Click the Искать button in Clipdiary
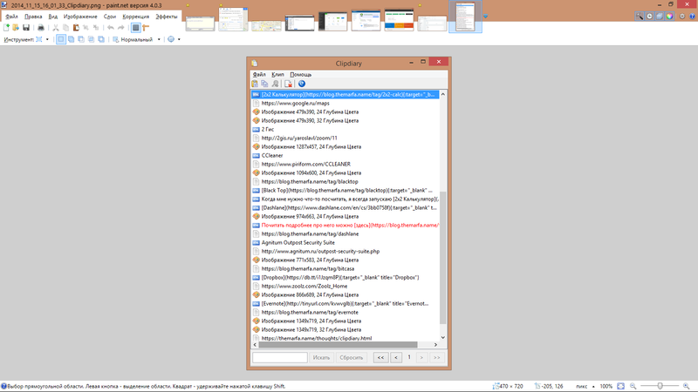The height and width of the screenshot is (392, 698). [321, 357]
